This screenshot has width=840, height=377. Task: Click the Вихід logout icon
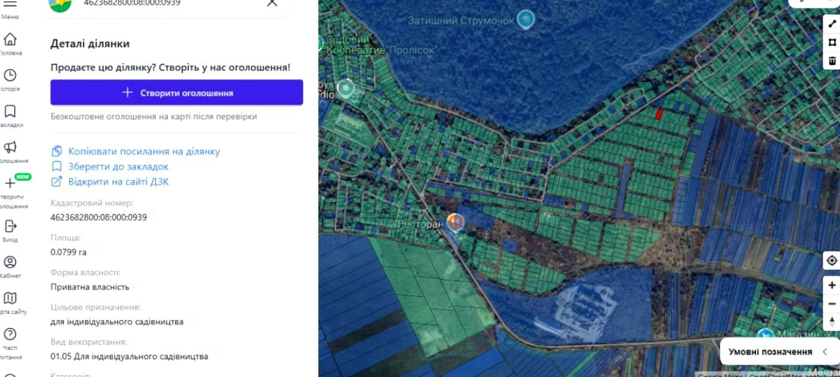[10, 226]
